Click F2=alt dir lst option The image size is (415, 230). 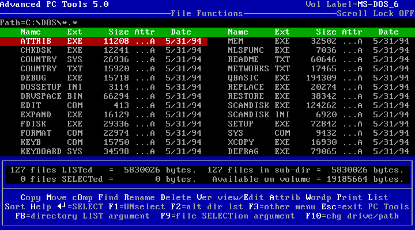coord(207,207)
